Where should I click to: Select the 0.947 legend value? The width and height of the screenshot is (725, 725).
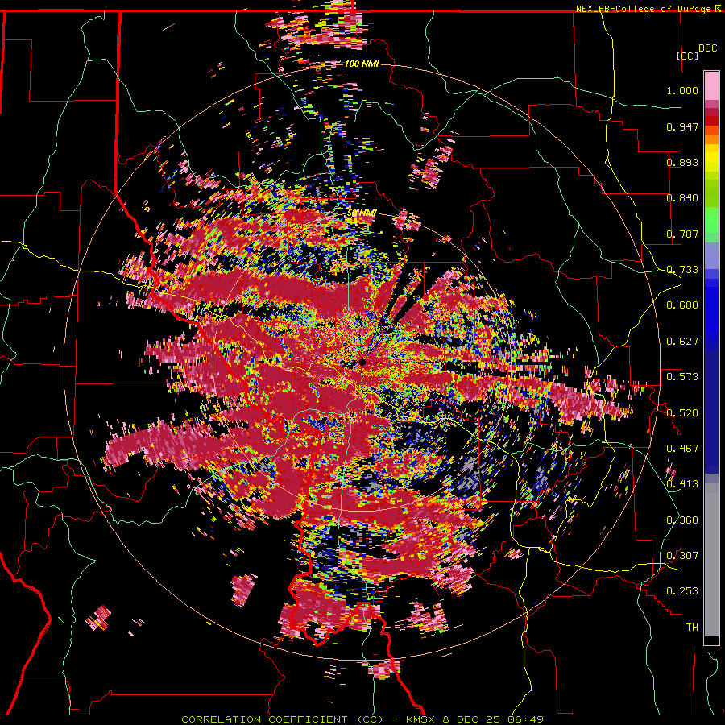point(682,126)
